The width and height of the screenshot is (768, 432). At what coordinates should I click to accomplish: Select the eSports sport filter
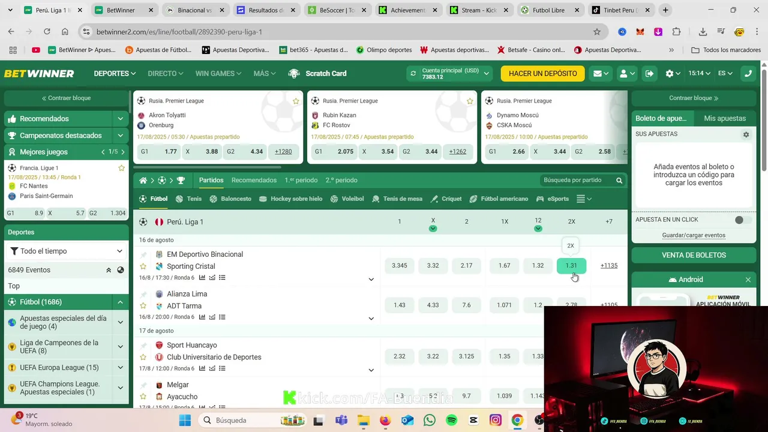(x=552, y=199)
